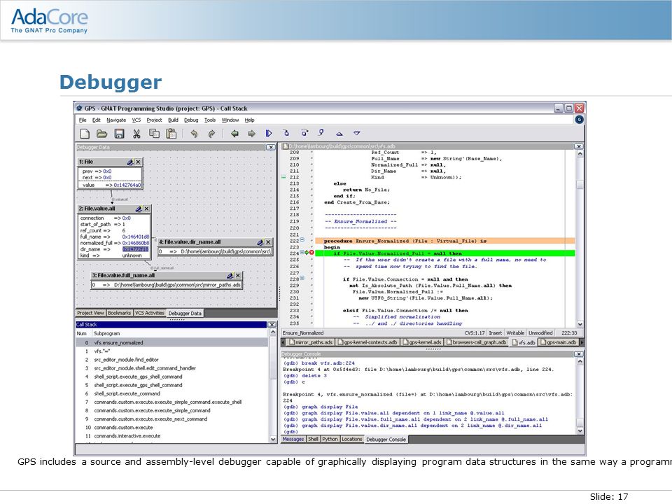Click the Cut scissors icon
The height and width of the screenshot is (504, 672).
click(136, 134)
